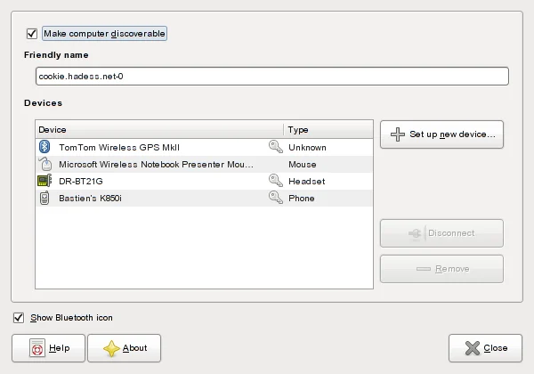Select the TomTom Wireless GPS MkII device name
The image size is (534, 374).
[119, 148]
